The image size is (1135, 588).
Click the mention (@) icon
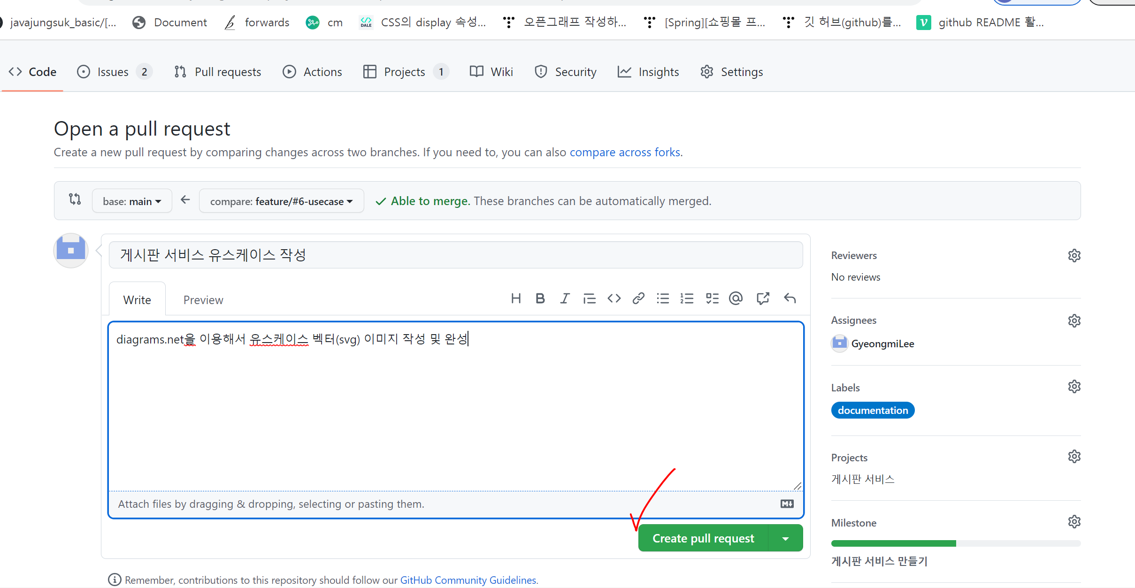point(736,298)
